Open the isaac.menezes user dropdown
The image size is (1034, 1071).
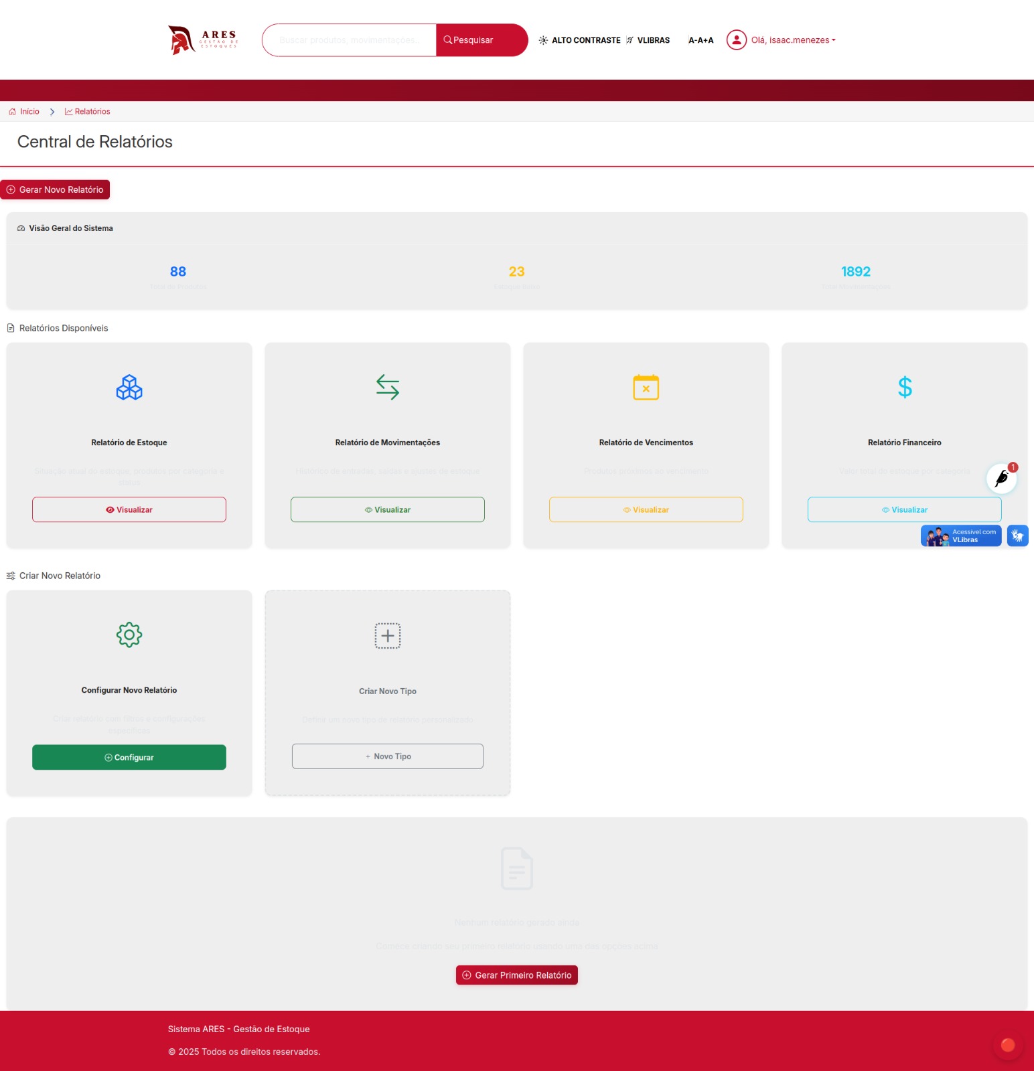click(x=794, y=40)
